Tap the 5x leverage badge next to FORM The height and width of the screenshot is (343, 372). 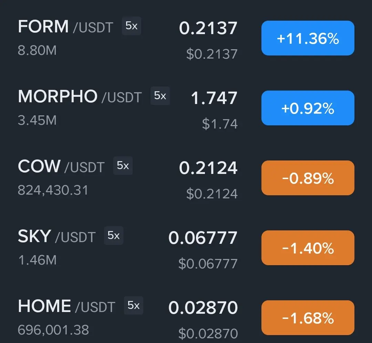point(132,26)
